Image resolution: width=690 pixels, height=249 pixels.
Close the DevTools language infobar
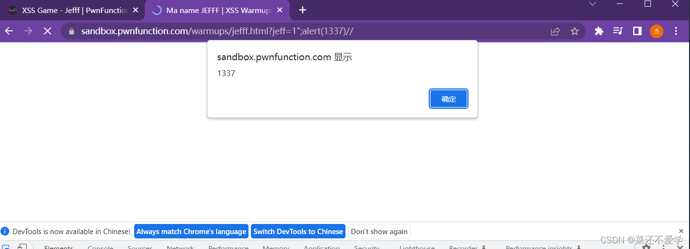click(x=681, y=231)
